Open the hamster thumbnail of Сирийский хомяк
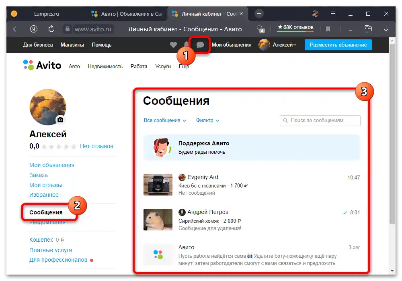Screen dimensions: 402x281 158,220
